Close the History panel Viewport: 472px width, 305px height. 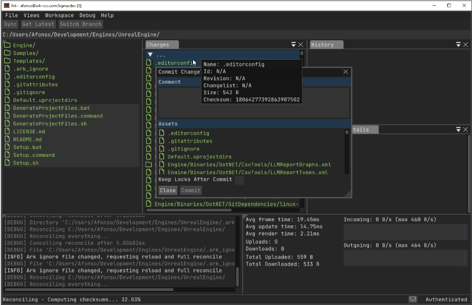[x=466, y=44]
